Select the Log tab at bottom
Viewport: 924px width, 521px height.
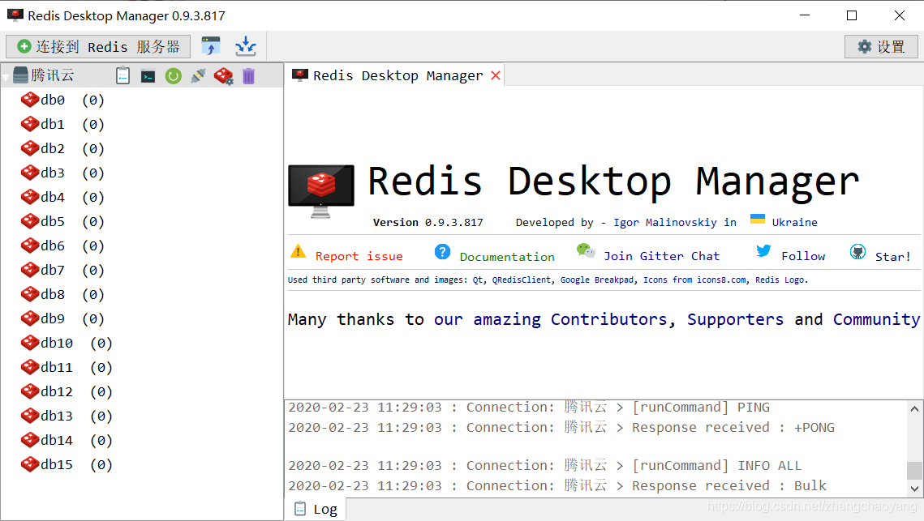click(x=316, y=509)
